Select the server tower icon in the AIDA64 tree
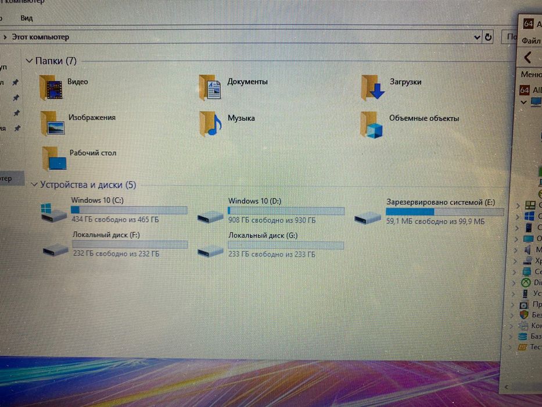 point(529,227)
